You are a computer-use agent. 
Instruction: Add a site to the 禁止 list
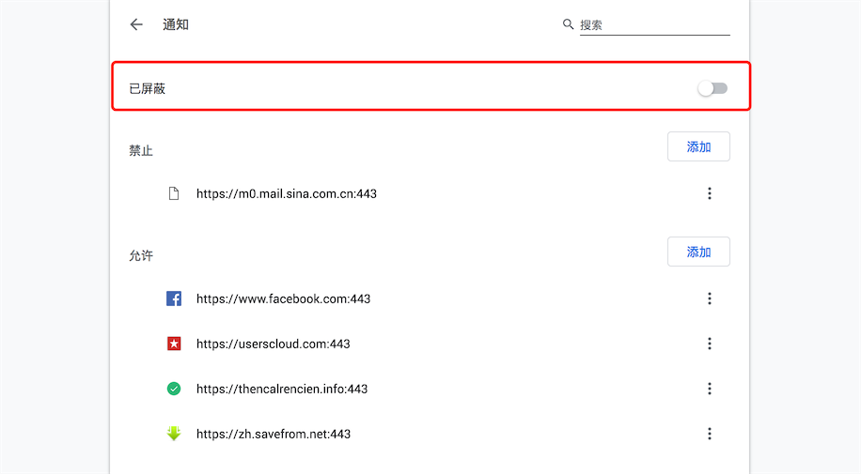click(x=698, y=146)
